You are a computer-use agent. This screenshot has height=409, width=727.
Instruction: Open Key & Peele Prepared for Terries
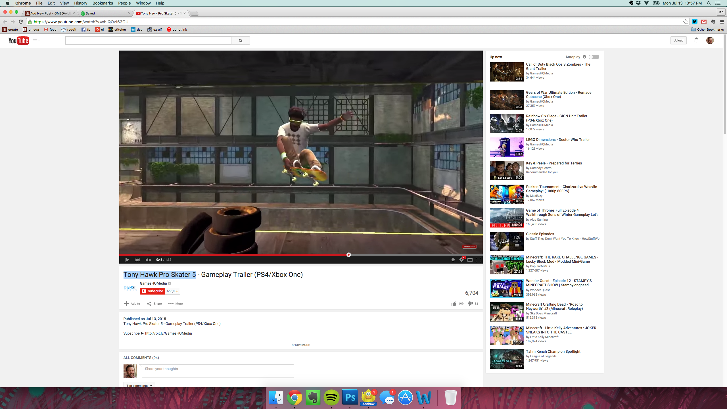tap(554, 163)
